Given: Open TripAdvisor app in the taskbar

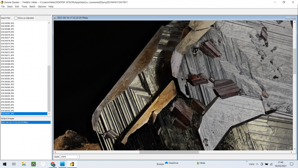Looking at the screenshot, I should 33,164.
